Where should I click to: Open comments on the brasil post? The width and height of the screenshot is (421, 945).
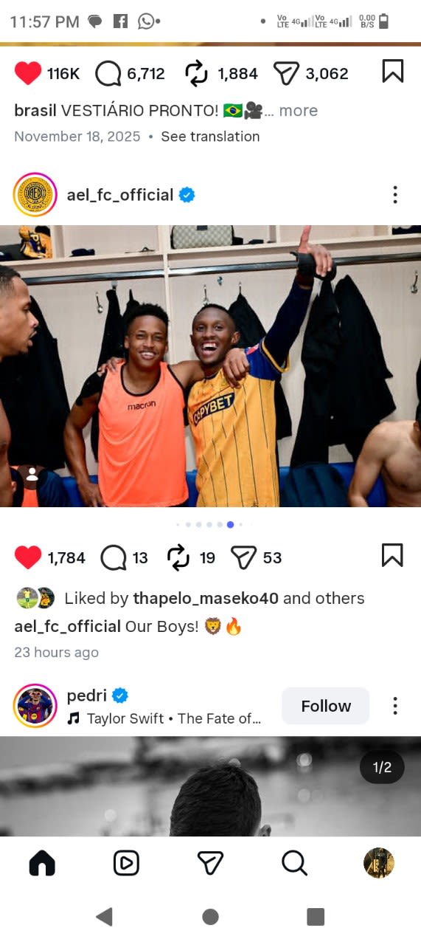coord(109,73)
